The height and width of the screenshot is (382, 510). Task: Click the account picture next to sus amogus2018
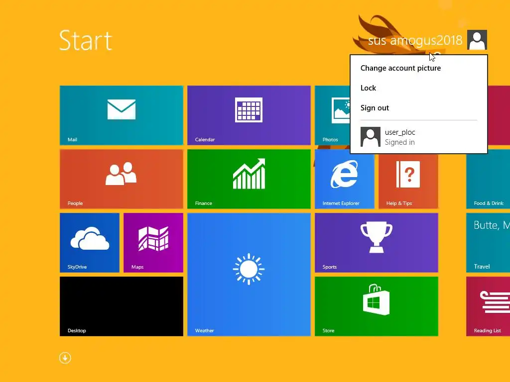(477, 40)
